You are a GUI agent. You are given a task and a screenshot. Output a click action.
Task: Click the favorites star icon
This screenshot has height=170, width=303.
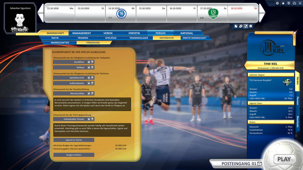click(x=283, y=3)
